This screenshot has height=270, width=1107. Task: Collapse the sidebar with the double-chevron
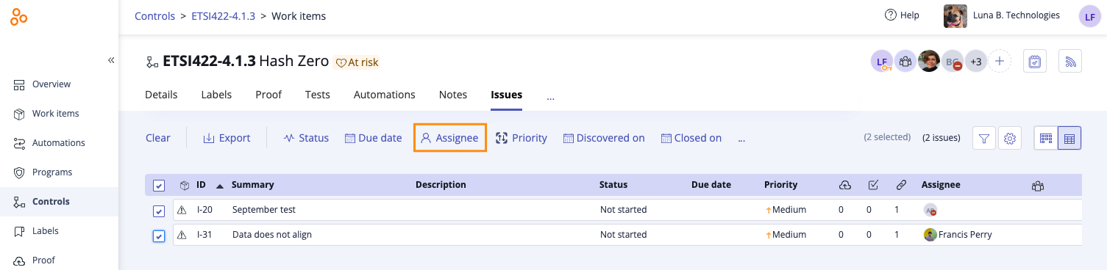111,60
